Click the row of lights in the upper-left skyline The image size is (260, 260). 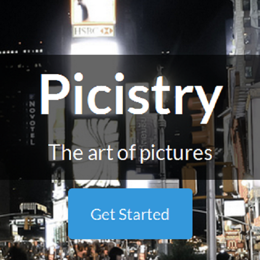pyautogui.click(x=21, y=51)
